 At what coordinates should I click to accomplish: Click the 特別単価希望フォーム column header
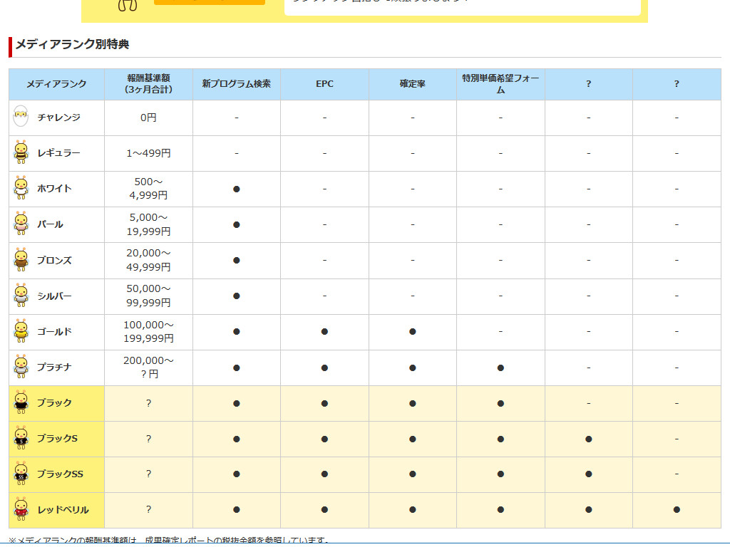pos(500,84)
